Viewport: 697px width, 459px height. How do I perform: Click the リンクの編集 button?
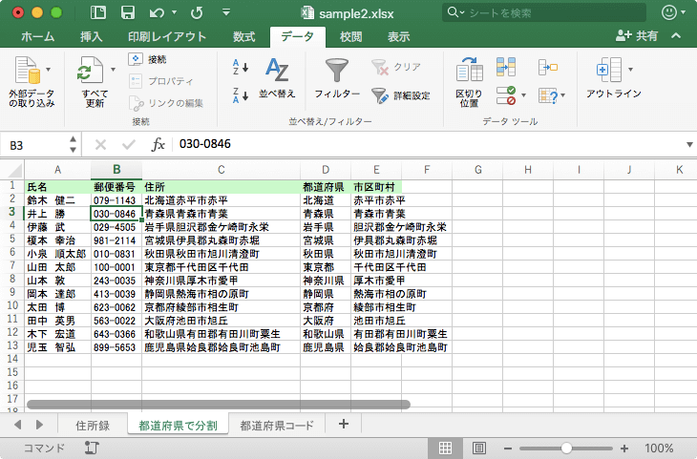(166, 103)
